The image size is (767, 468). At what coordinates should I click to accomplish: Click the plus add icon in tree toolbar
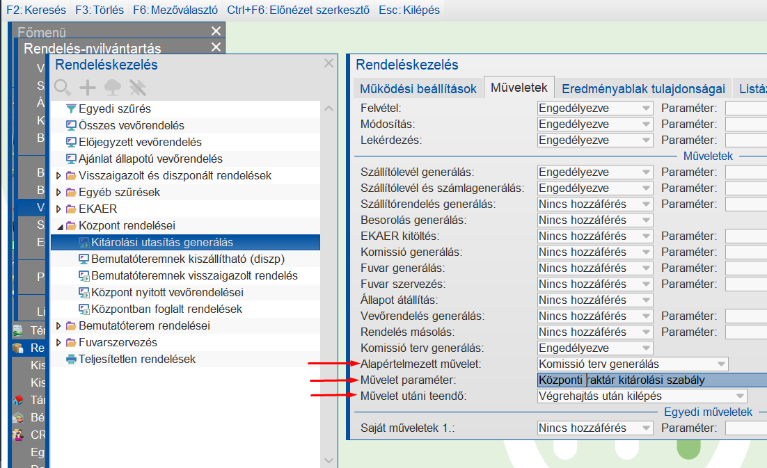coord(88,88)
